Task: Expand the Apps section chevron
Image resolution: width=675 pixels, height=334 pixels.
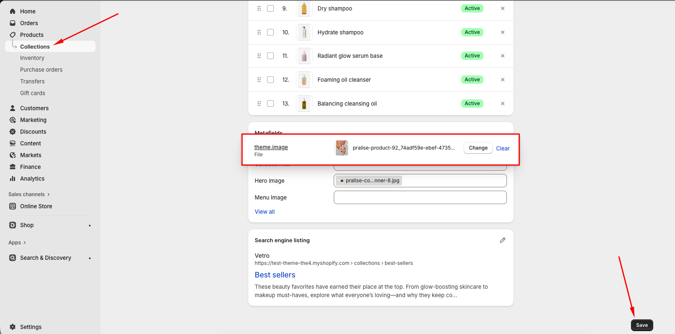Action: pyautogui.click(x=25, y=243)
